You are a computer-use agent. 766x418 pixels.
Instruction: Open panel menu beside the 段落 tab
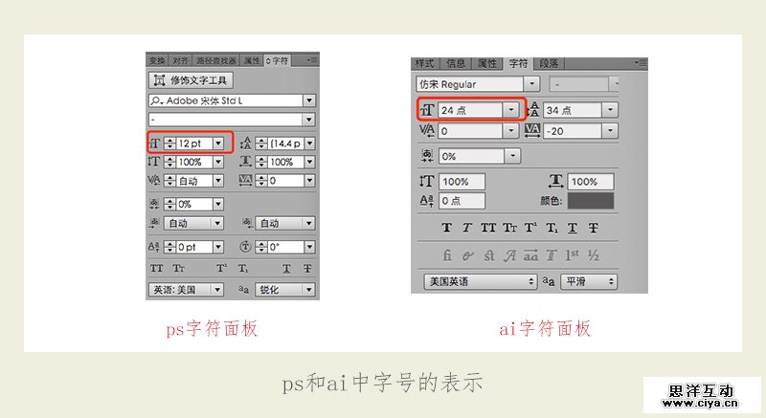640,63
